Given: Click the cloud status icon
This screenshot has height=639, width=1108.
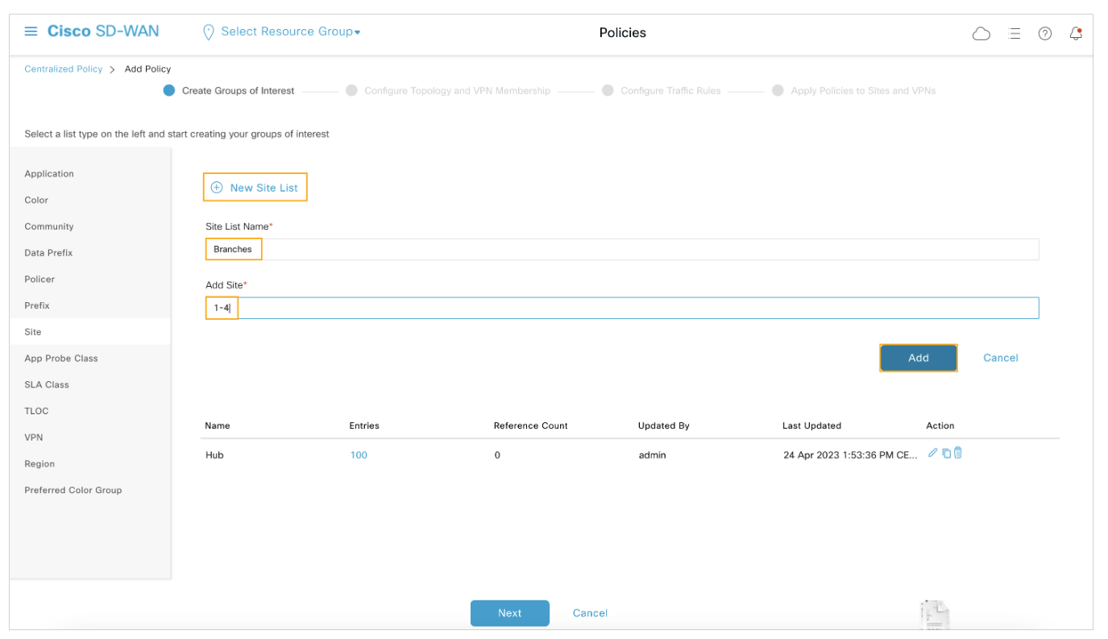Looking at the screenshot, I should (981, 33).
